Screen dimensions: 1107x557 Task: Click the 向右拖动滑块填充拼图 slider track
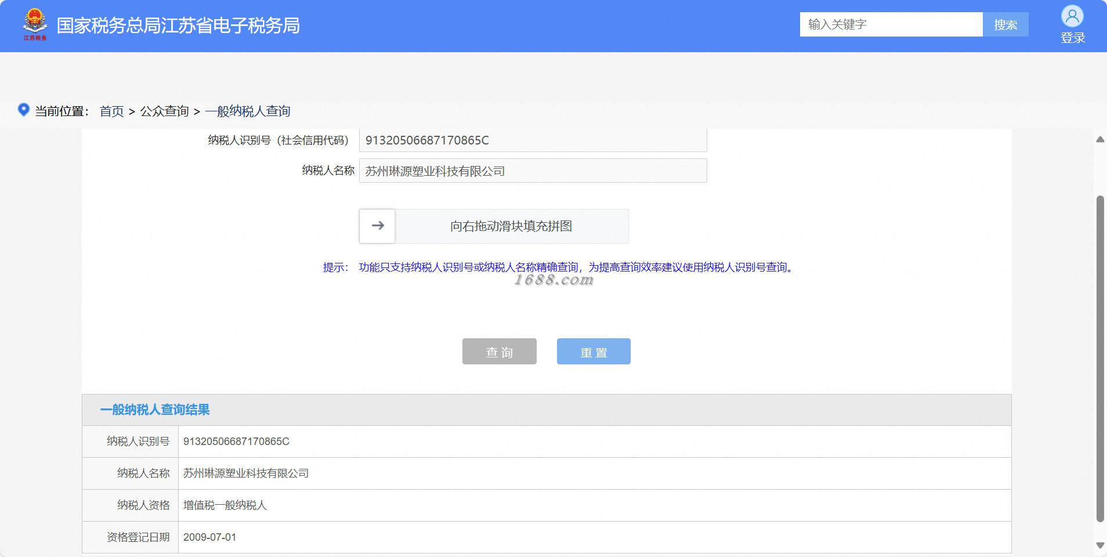point(494,226)
